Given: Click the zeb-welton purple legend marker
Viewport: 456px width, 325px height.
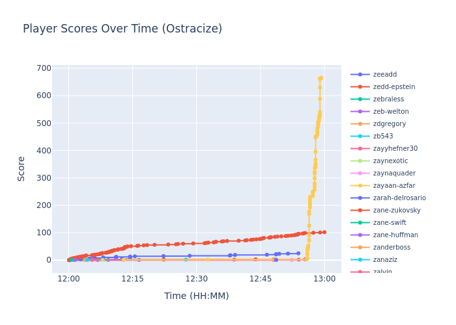Looking at the screenshot, I should pyautogui.click(x=360, y=112).
